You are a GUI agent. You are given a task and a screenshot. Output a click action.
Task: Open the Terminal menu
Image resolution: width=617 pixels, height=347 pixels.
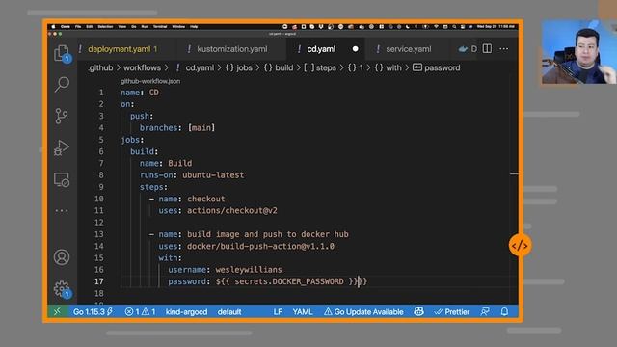[x=160, y=26]
